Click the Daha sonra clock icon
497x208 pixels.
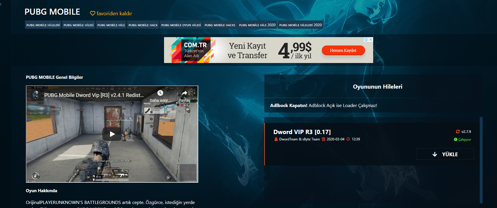tap(160, 93)
